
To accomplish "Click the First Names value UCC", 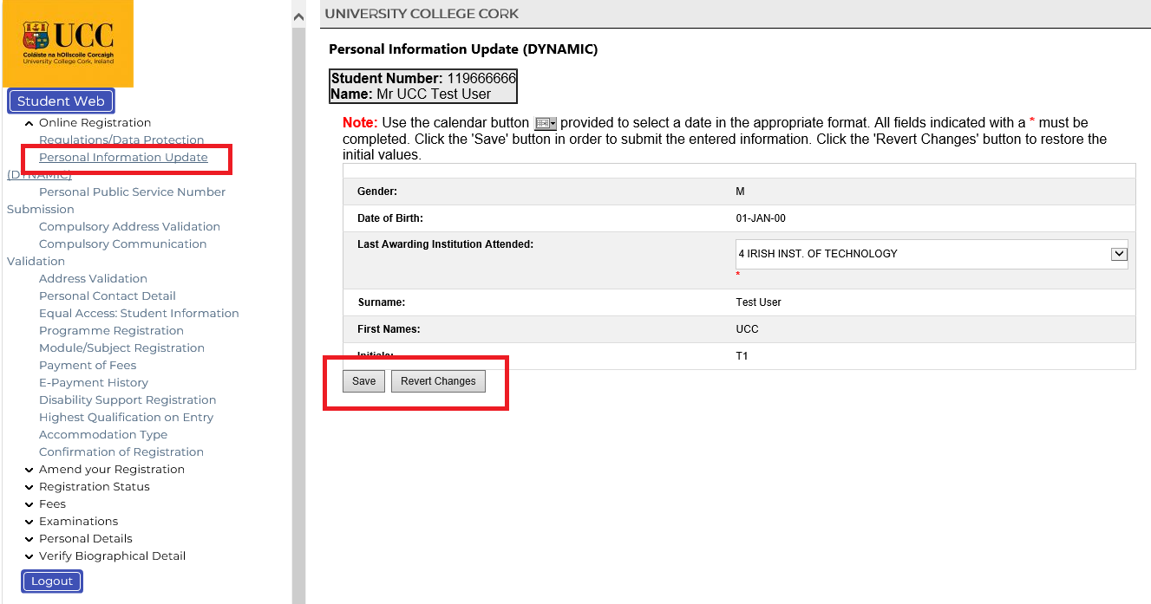I will click(x=747, y=329).
